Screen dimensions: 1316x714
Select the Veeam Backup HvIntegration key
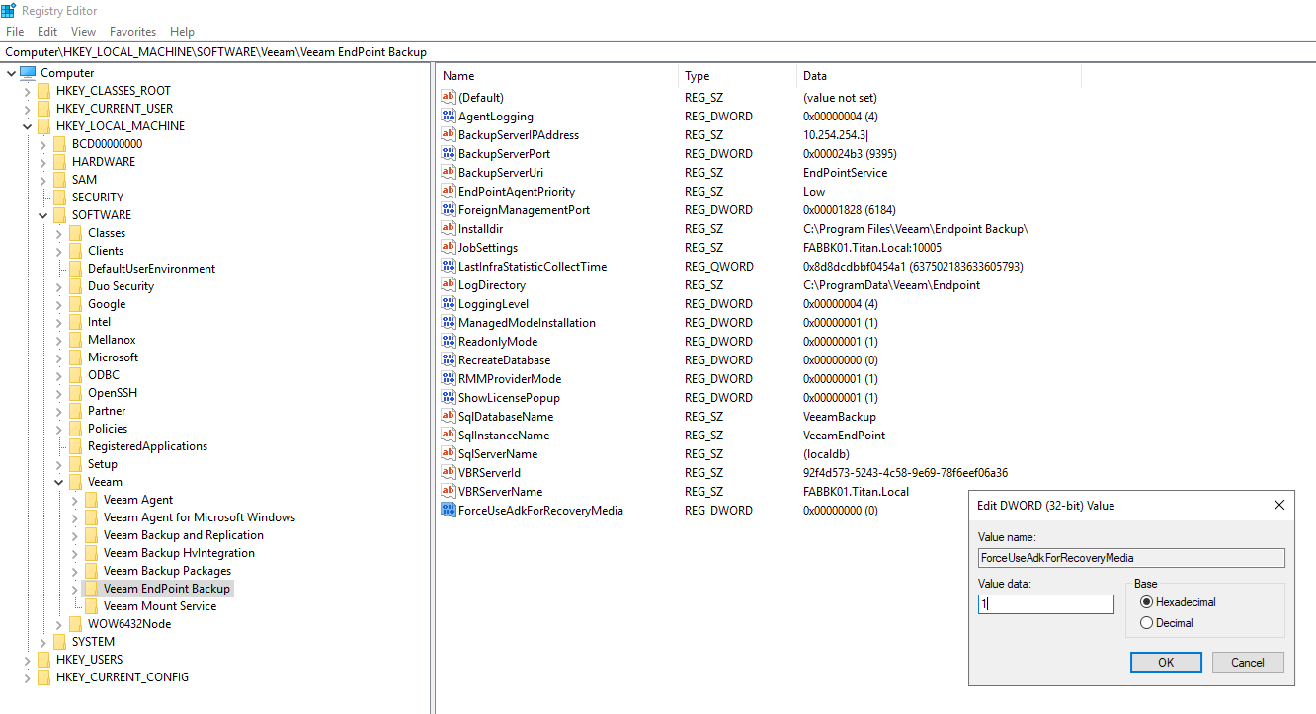point(179,553)
